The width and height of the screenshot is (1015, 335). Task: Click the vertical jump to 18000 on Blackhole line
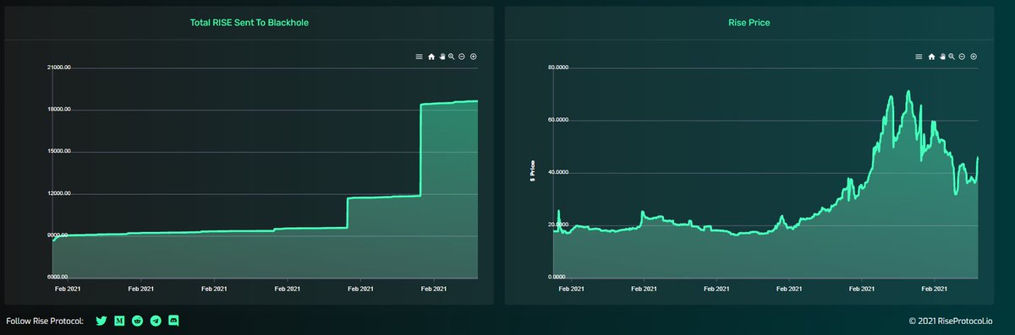[420, 150]
